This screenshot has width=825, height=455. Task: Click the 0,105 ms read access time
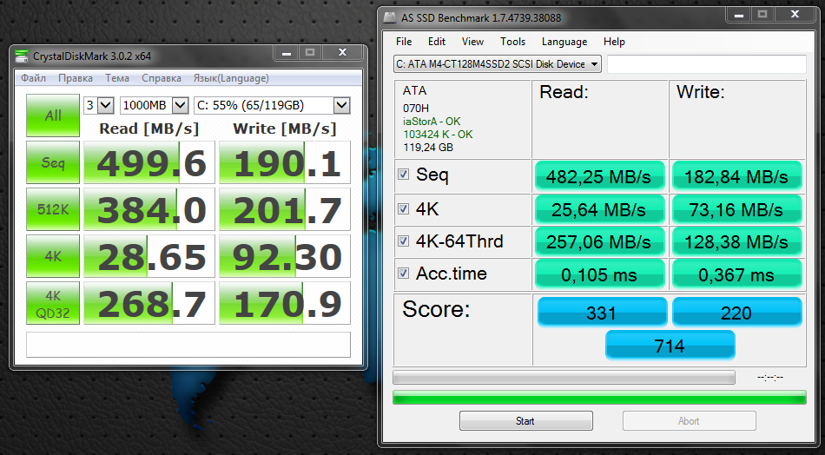(x=599, y=274)
